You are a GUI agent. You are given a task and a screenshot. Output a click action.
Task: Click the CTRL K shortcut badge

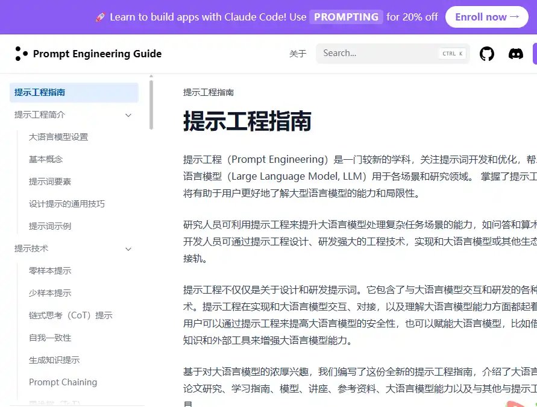[452, 54]
